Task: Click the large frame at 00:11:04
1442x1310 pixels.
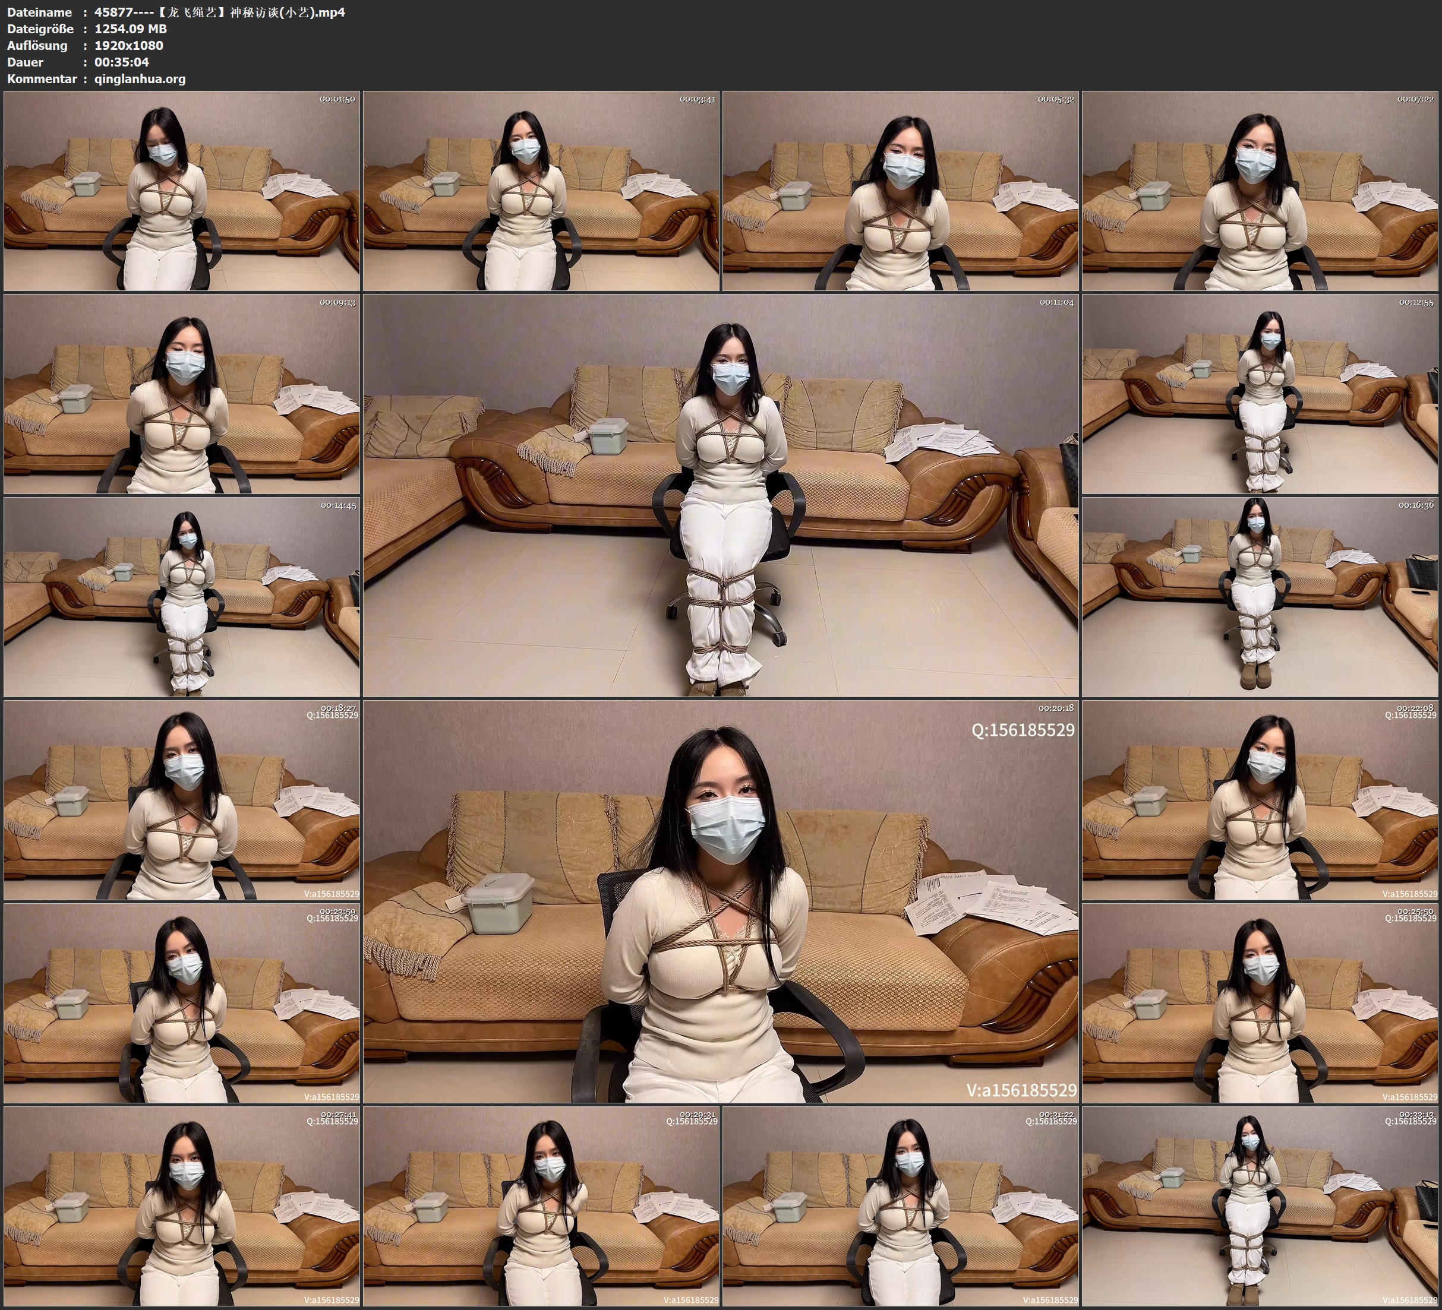Action: coord(721,495)
